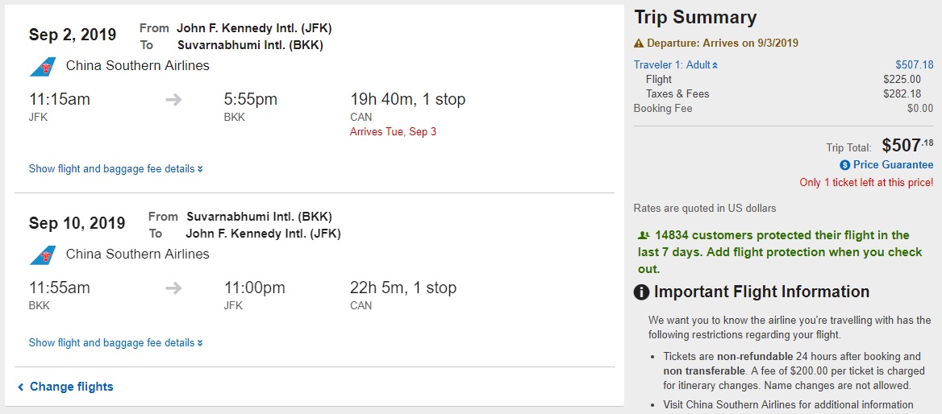942x414 pixels.
Task: Click the Trip Total amount
Action: (907, 146)
